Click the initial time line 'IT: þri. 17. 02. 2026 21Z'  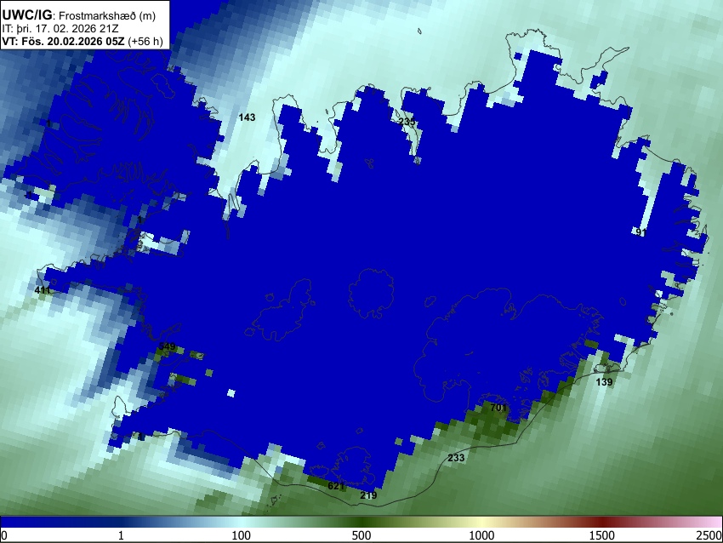point(60,29)
